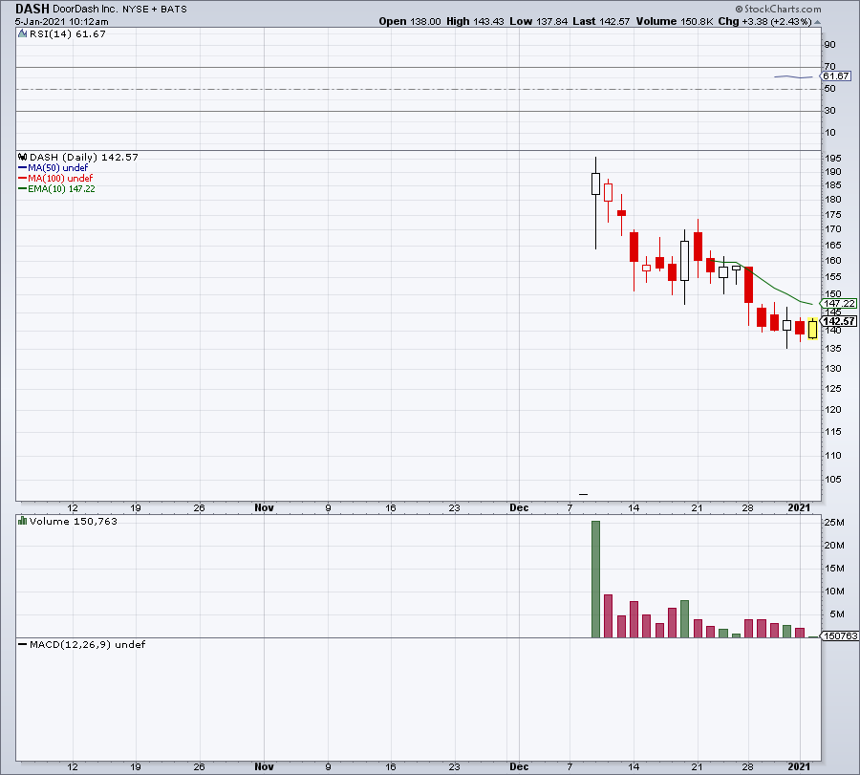Click the 195 price axis label
The height and width of the screenshot is (775, 860).
(x=833, y=159)
